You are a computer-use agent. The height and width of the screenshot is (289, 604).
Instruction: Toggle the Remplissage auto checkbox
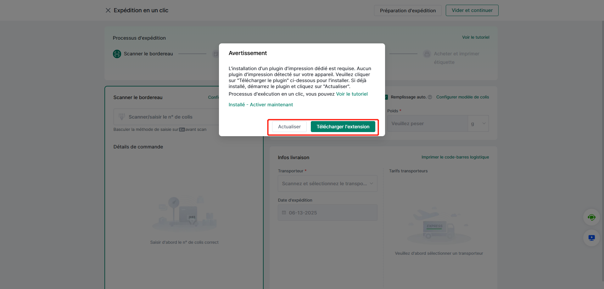tap(386, 97)
